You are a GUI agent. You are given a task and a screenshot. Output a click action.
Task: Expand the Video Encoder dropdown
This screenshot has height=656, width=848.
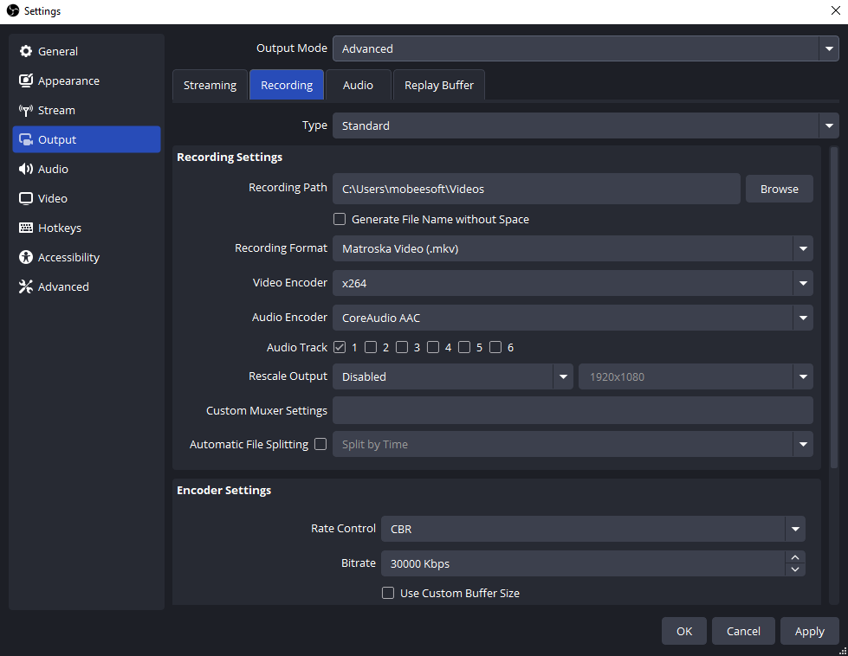803,283
